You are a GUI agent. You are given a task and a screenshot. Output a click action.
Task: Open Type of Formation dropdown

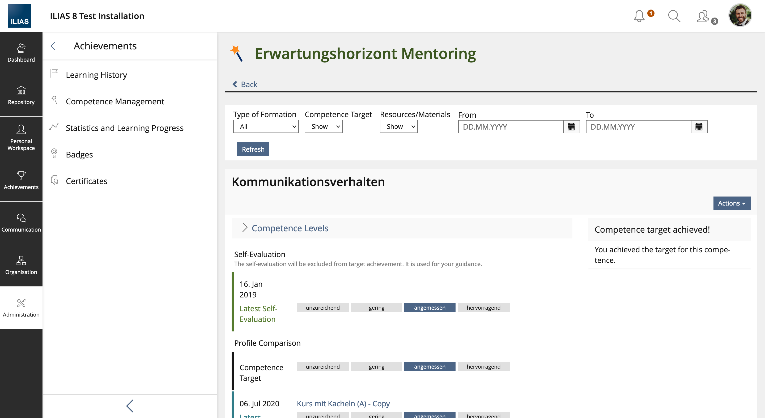[266, 126]
